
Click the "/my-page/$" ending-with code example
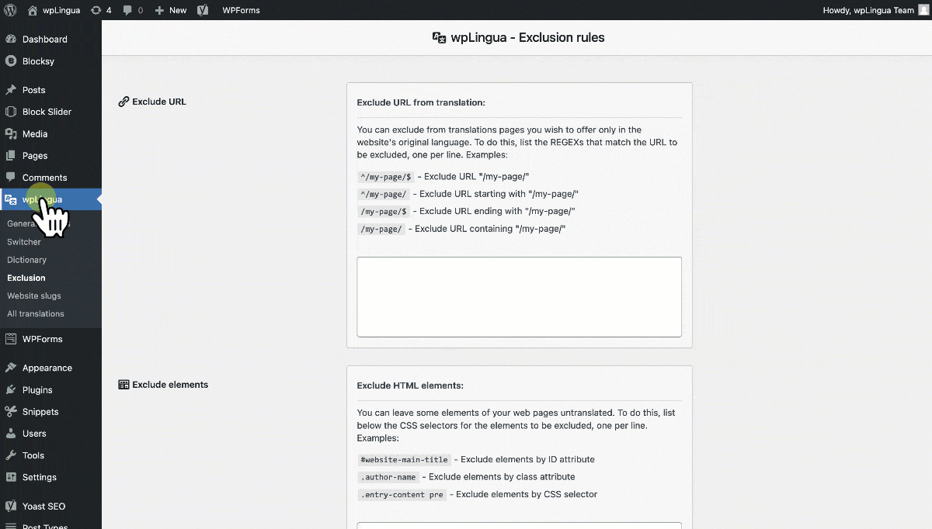point(384,211)
